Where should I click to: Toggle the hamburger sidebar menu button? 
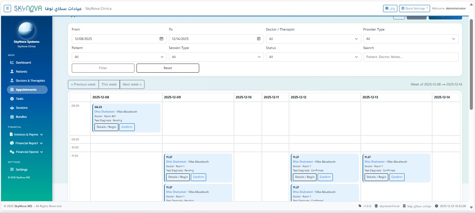tap(8, 8)
